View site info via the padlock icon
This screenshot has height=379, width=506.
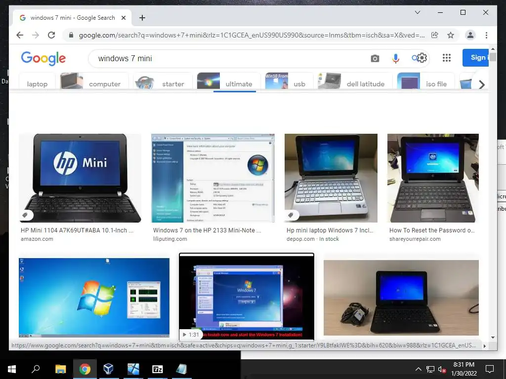pos(71,35)
